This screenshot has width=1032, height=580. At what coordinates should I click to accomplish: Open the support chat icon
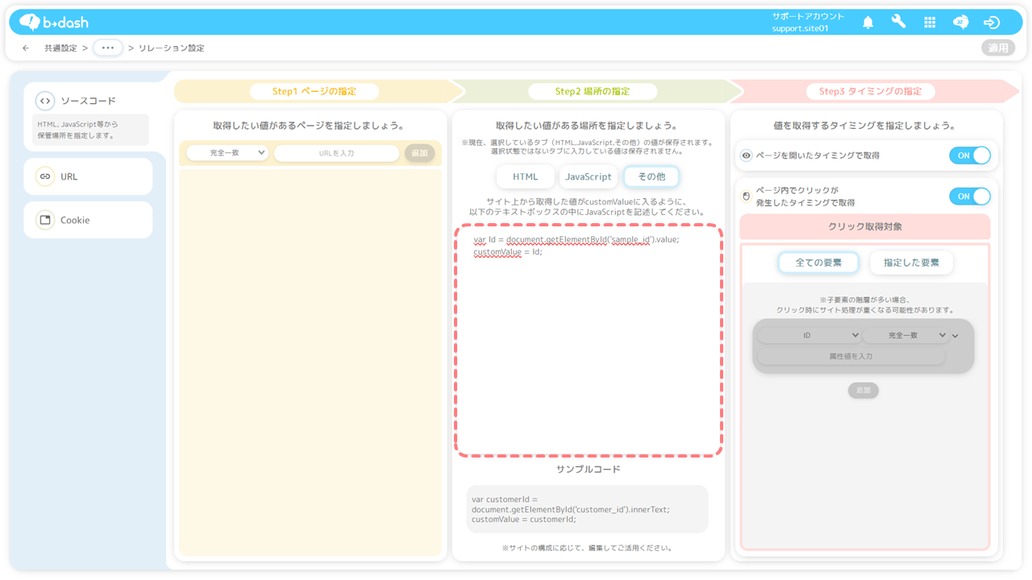(x=960, y=23)
